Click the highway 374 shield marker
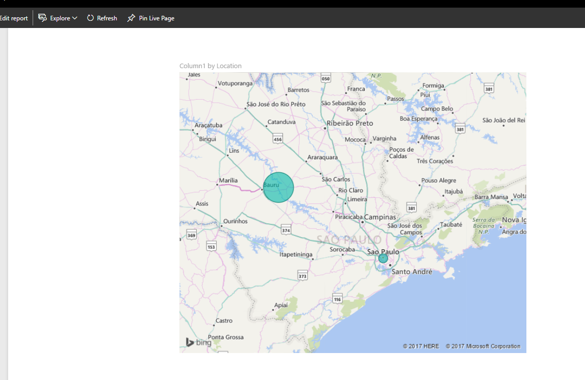 [286, 229]
